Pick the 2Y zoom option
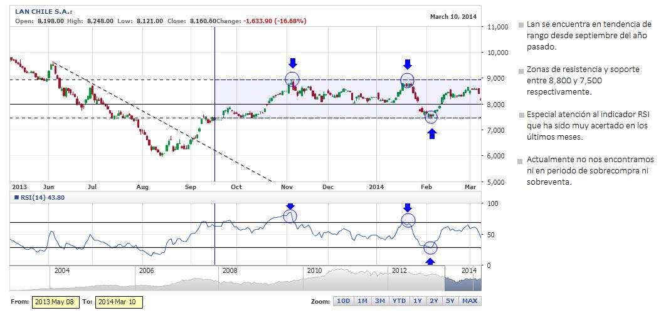Image resolution: width=666 pixels, height=313 pixels. [433, 301]
